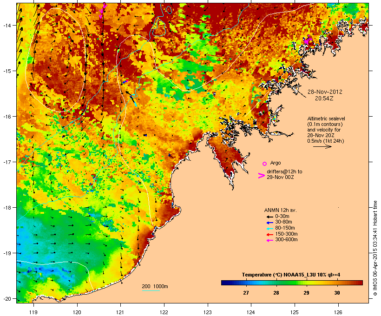Click the time label 20:54Z
Viewport: 381px width, 316px height.
[324, 99]
